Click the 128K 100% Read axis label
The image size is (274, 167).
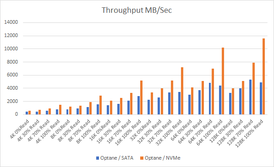pos(250,133)
